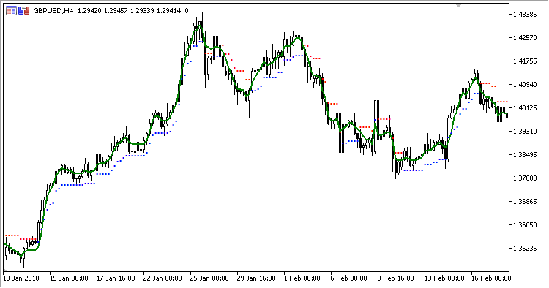The width and height of the screenshot is (549, 288).
Task: Click the 17 Jan 16:00 time label
Action: [x=116, y=278]
